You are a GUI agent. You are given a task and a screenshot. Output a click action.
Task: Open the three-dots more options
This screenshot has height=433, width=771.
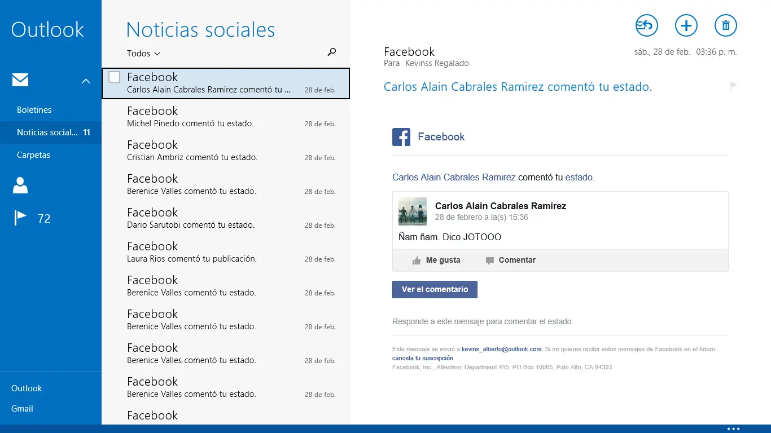pos(733,429)
